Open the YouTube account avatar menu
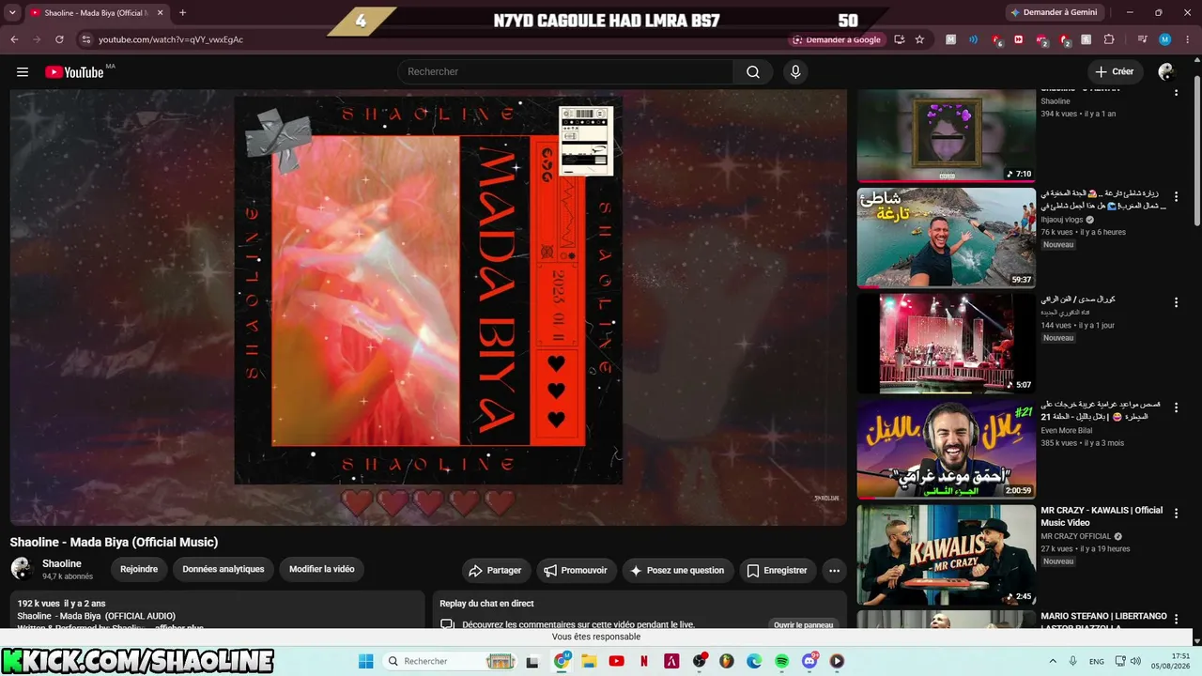The image size is (1202, 676). tap(1166, 72)
